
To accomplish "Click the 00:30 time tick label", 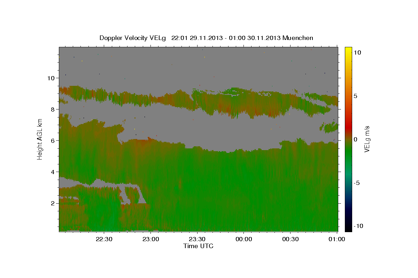I will [291, 239].
